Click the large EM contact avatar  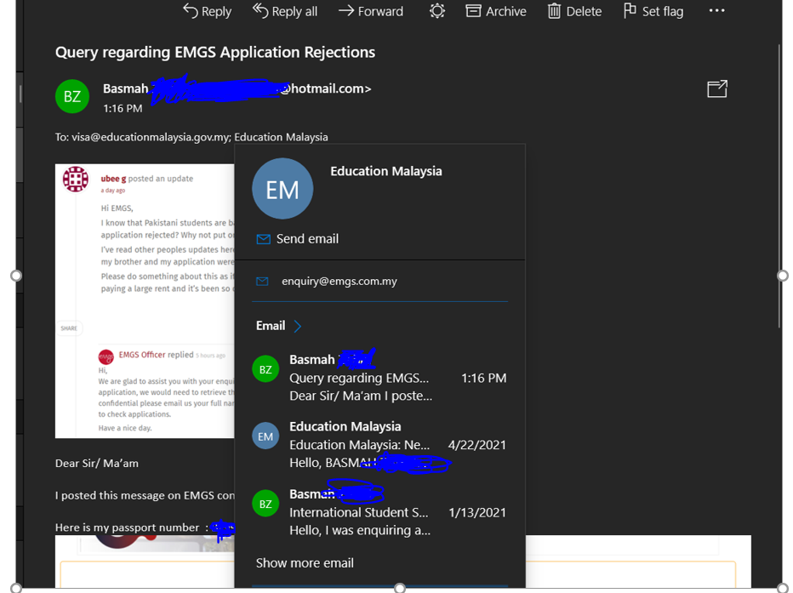click(282, 189)
